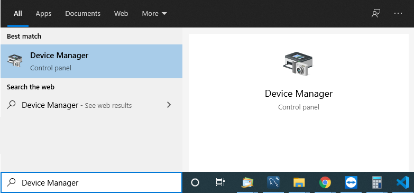Open Visual Studio Code from taskbar
The width and height of the screenshot is (414, 193).
[x=403, y=182]
